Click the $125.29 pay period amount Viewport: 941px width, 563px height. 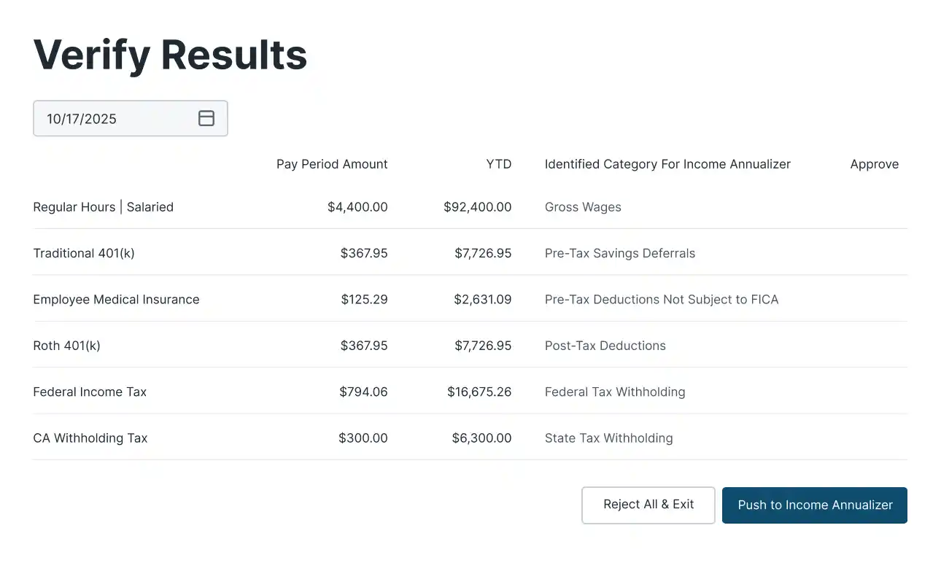point(364,300)
